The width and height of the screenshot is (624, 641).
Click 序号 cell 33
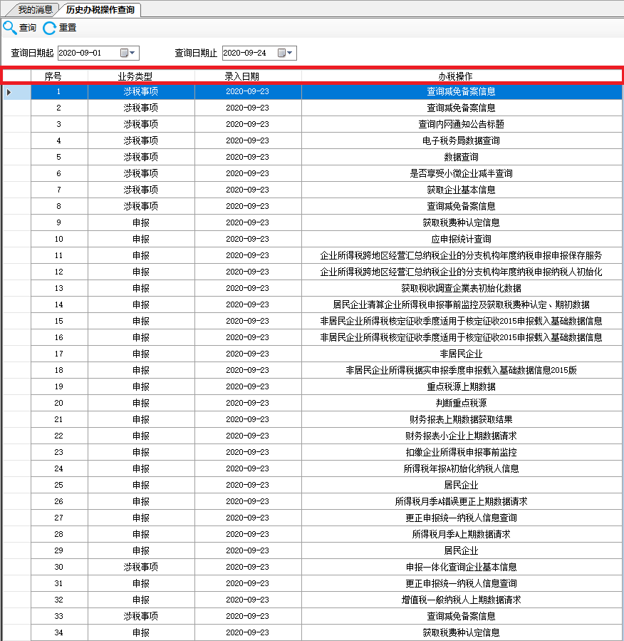tap(59, 616)
